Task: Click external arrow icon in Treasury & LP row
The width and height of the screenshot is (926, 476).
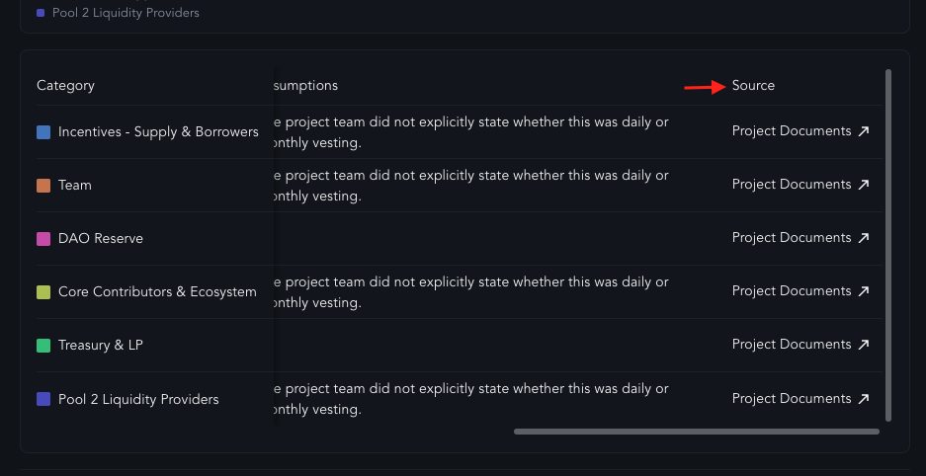Action: pos(864,345)
